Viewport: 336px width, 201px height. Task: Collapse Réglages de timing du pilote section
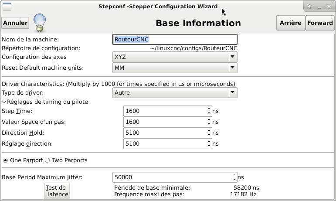pos(4,102)
